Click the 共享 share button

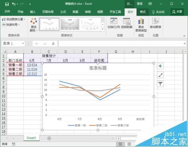177,12
